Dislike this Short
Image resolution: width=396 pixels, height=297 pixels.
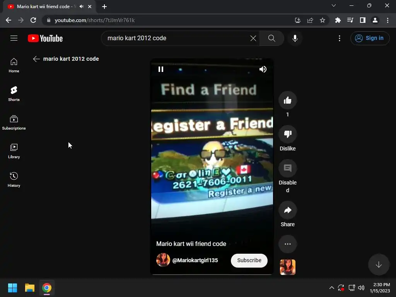tap(287, 134)
